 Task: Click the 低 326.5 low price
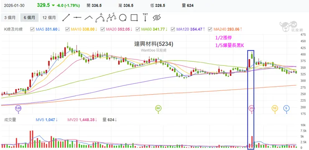158,5
